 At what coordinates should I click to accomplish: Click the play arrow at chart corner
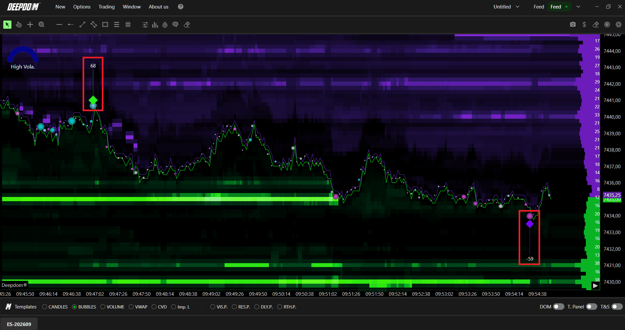tap(596, 286)
